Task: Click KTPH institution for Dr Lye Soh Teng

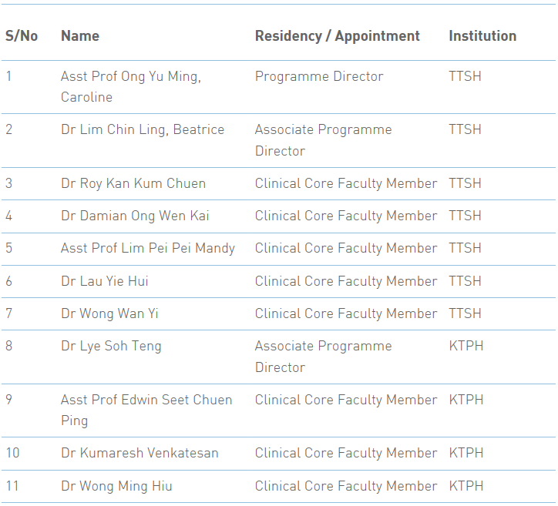Action: (466, 346)
